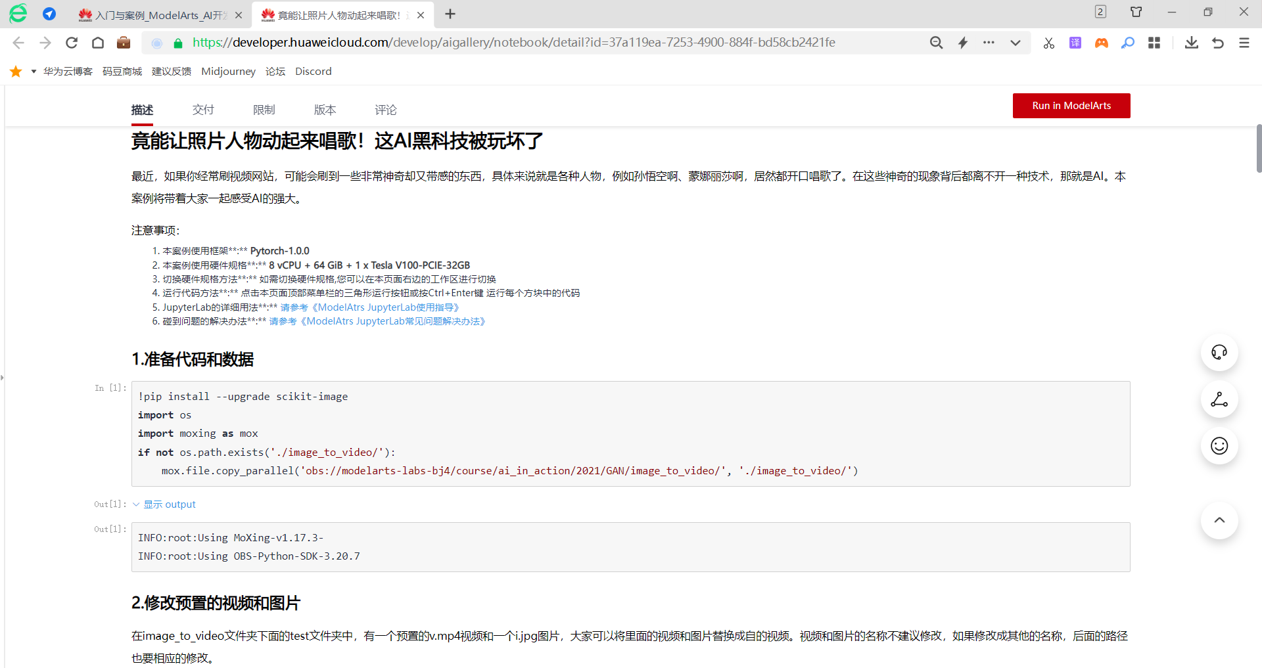Open the browser home page
This screenshot has height=668, width=1262.
[98, 43]
